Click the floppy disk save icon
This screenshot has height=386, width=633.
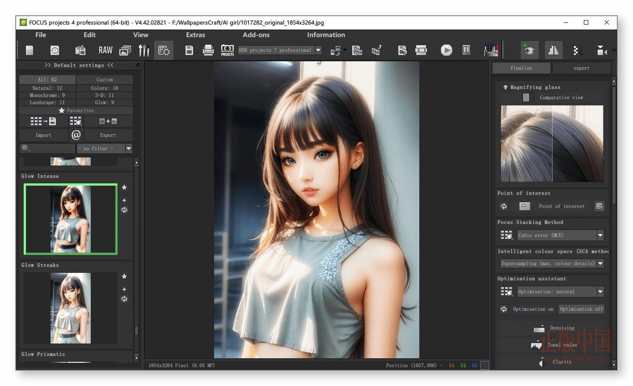(189, 50)
